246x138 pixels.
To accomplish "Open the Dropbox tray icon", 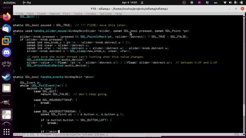I will click(x=207, y=3).
